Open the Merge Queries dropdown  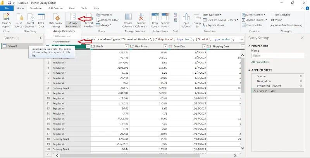pos(254,15)
